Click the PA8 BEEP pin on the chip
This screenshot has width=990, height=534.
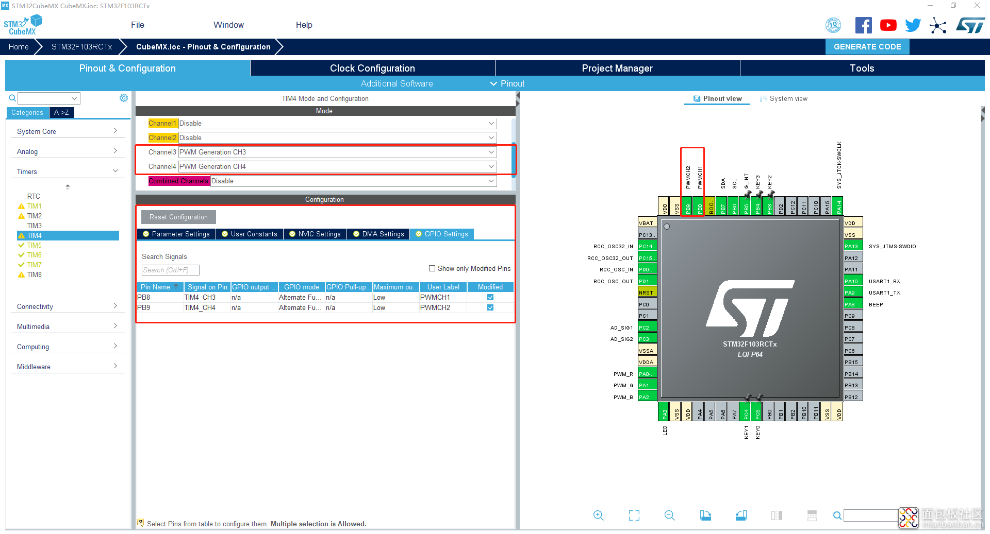853,304
